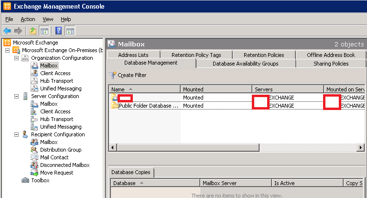This screenshot has width=367, height=198.
Task: Sort databases by the Name column header
Action: tap(143, 89)
